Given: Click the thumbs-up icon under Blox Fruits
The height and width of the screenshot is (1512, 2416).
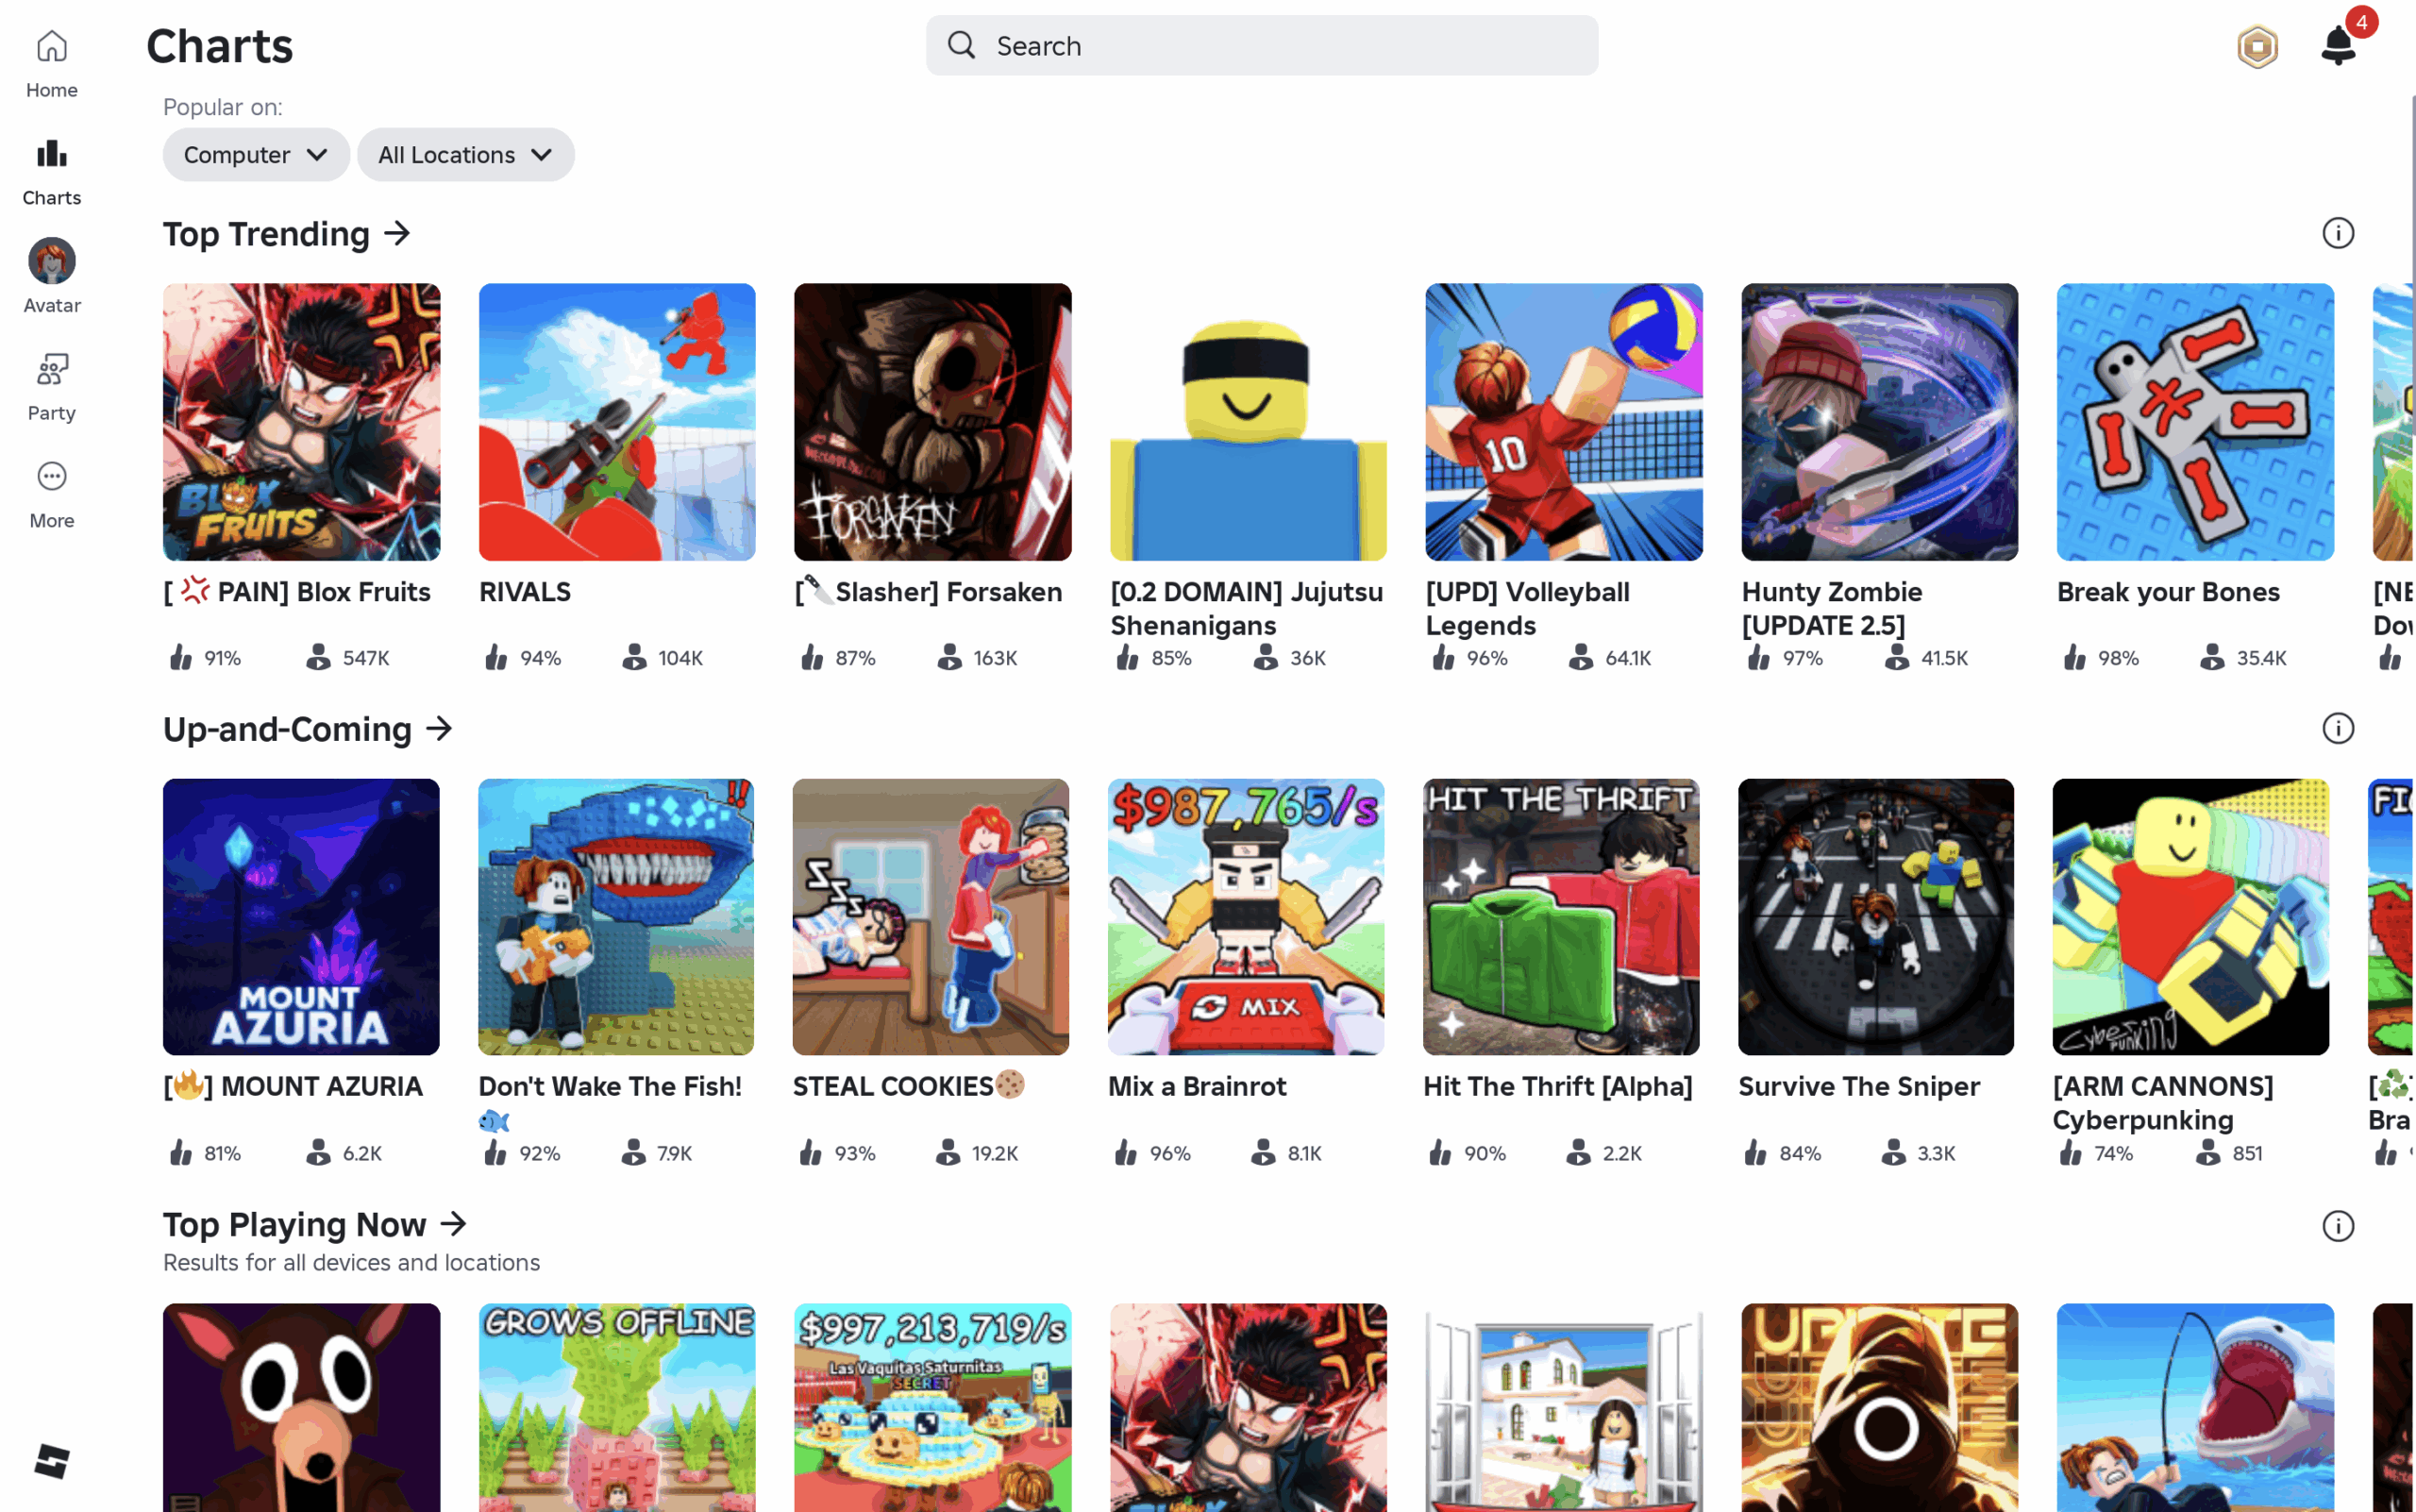Looking at the screenshot, I should coord(181,657).
